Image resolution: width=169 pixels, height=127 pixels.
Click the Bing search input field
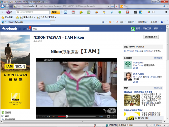point(143,6)
